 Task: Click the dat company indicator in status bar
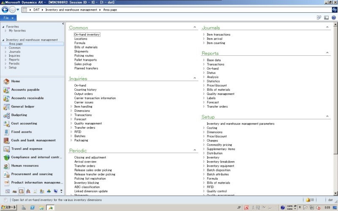[330, 200]
